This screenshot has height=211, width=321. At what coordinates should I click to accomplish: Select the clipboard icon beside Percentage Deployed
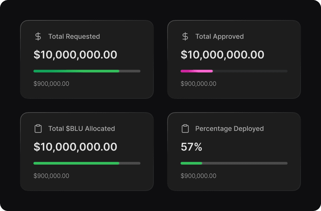point(185,129)
